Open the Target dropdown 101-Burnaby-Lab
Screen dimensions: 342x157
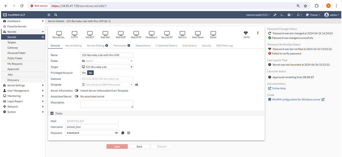click(107, 67)
